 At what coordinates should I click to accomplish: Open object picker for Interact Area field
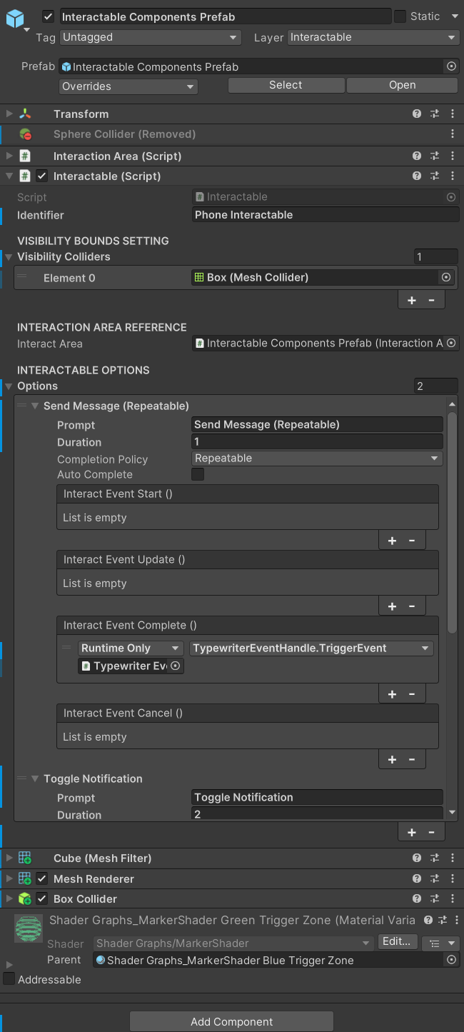click(x=451, y=343)
